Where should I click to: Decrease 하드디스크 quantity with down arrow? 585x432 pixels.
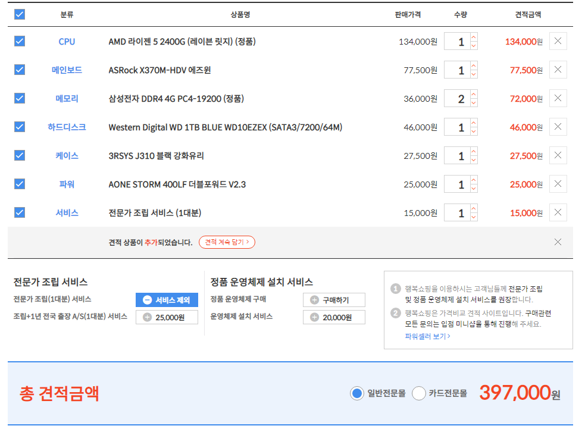point(474,132)
